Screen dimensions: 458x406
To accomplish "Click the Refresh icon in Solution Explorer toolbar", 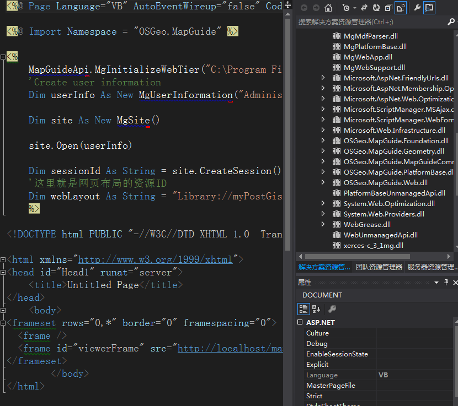I will [376, 8].
